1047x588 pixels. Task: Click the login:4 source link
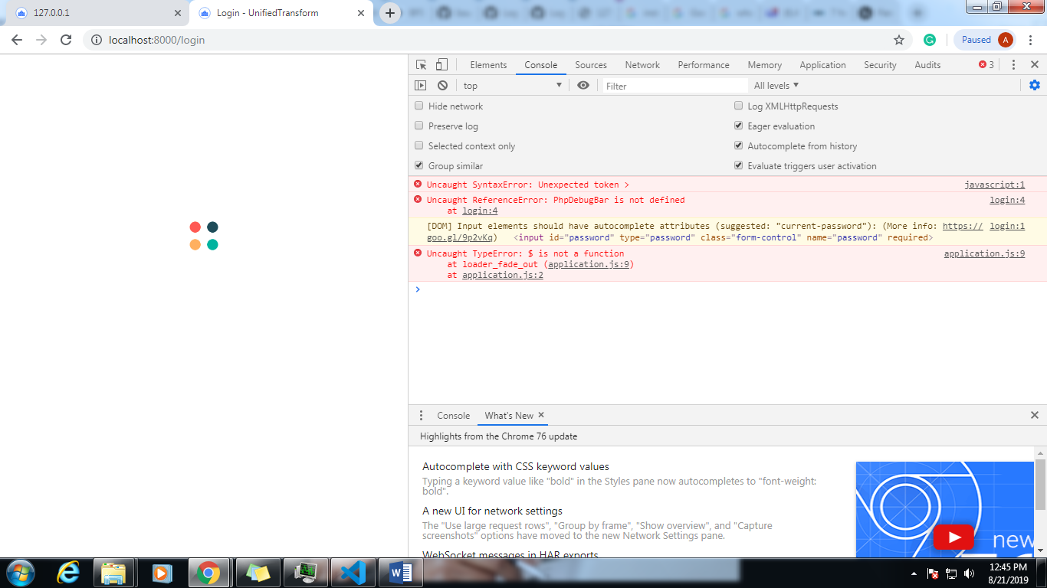[1006, 199]
